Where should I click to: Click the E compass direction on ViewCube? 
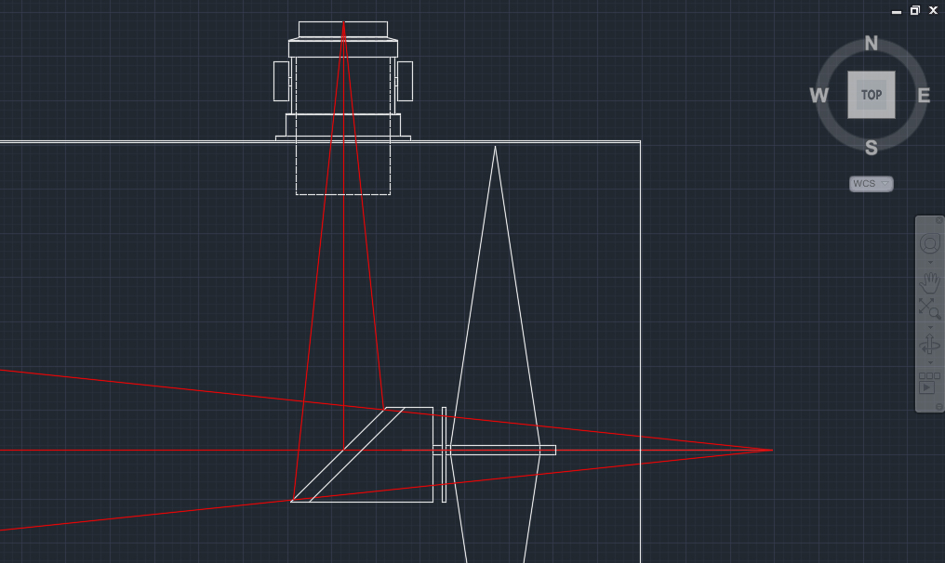924,96
